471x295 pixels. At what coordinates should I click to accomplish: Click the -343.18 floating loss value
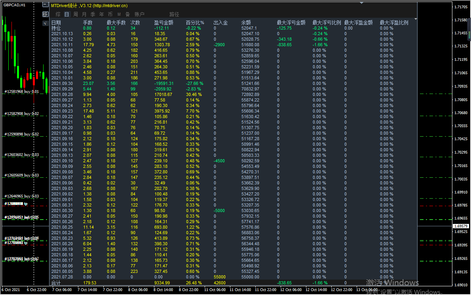click(x=284, y=39)
